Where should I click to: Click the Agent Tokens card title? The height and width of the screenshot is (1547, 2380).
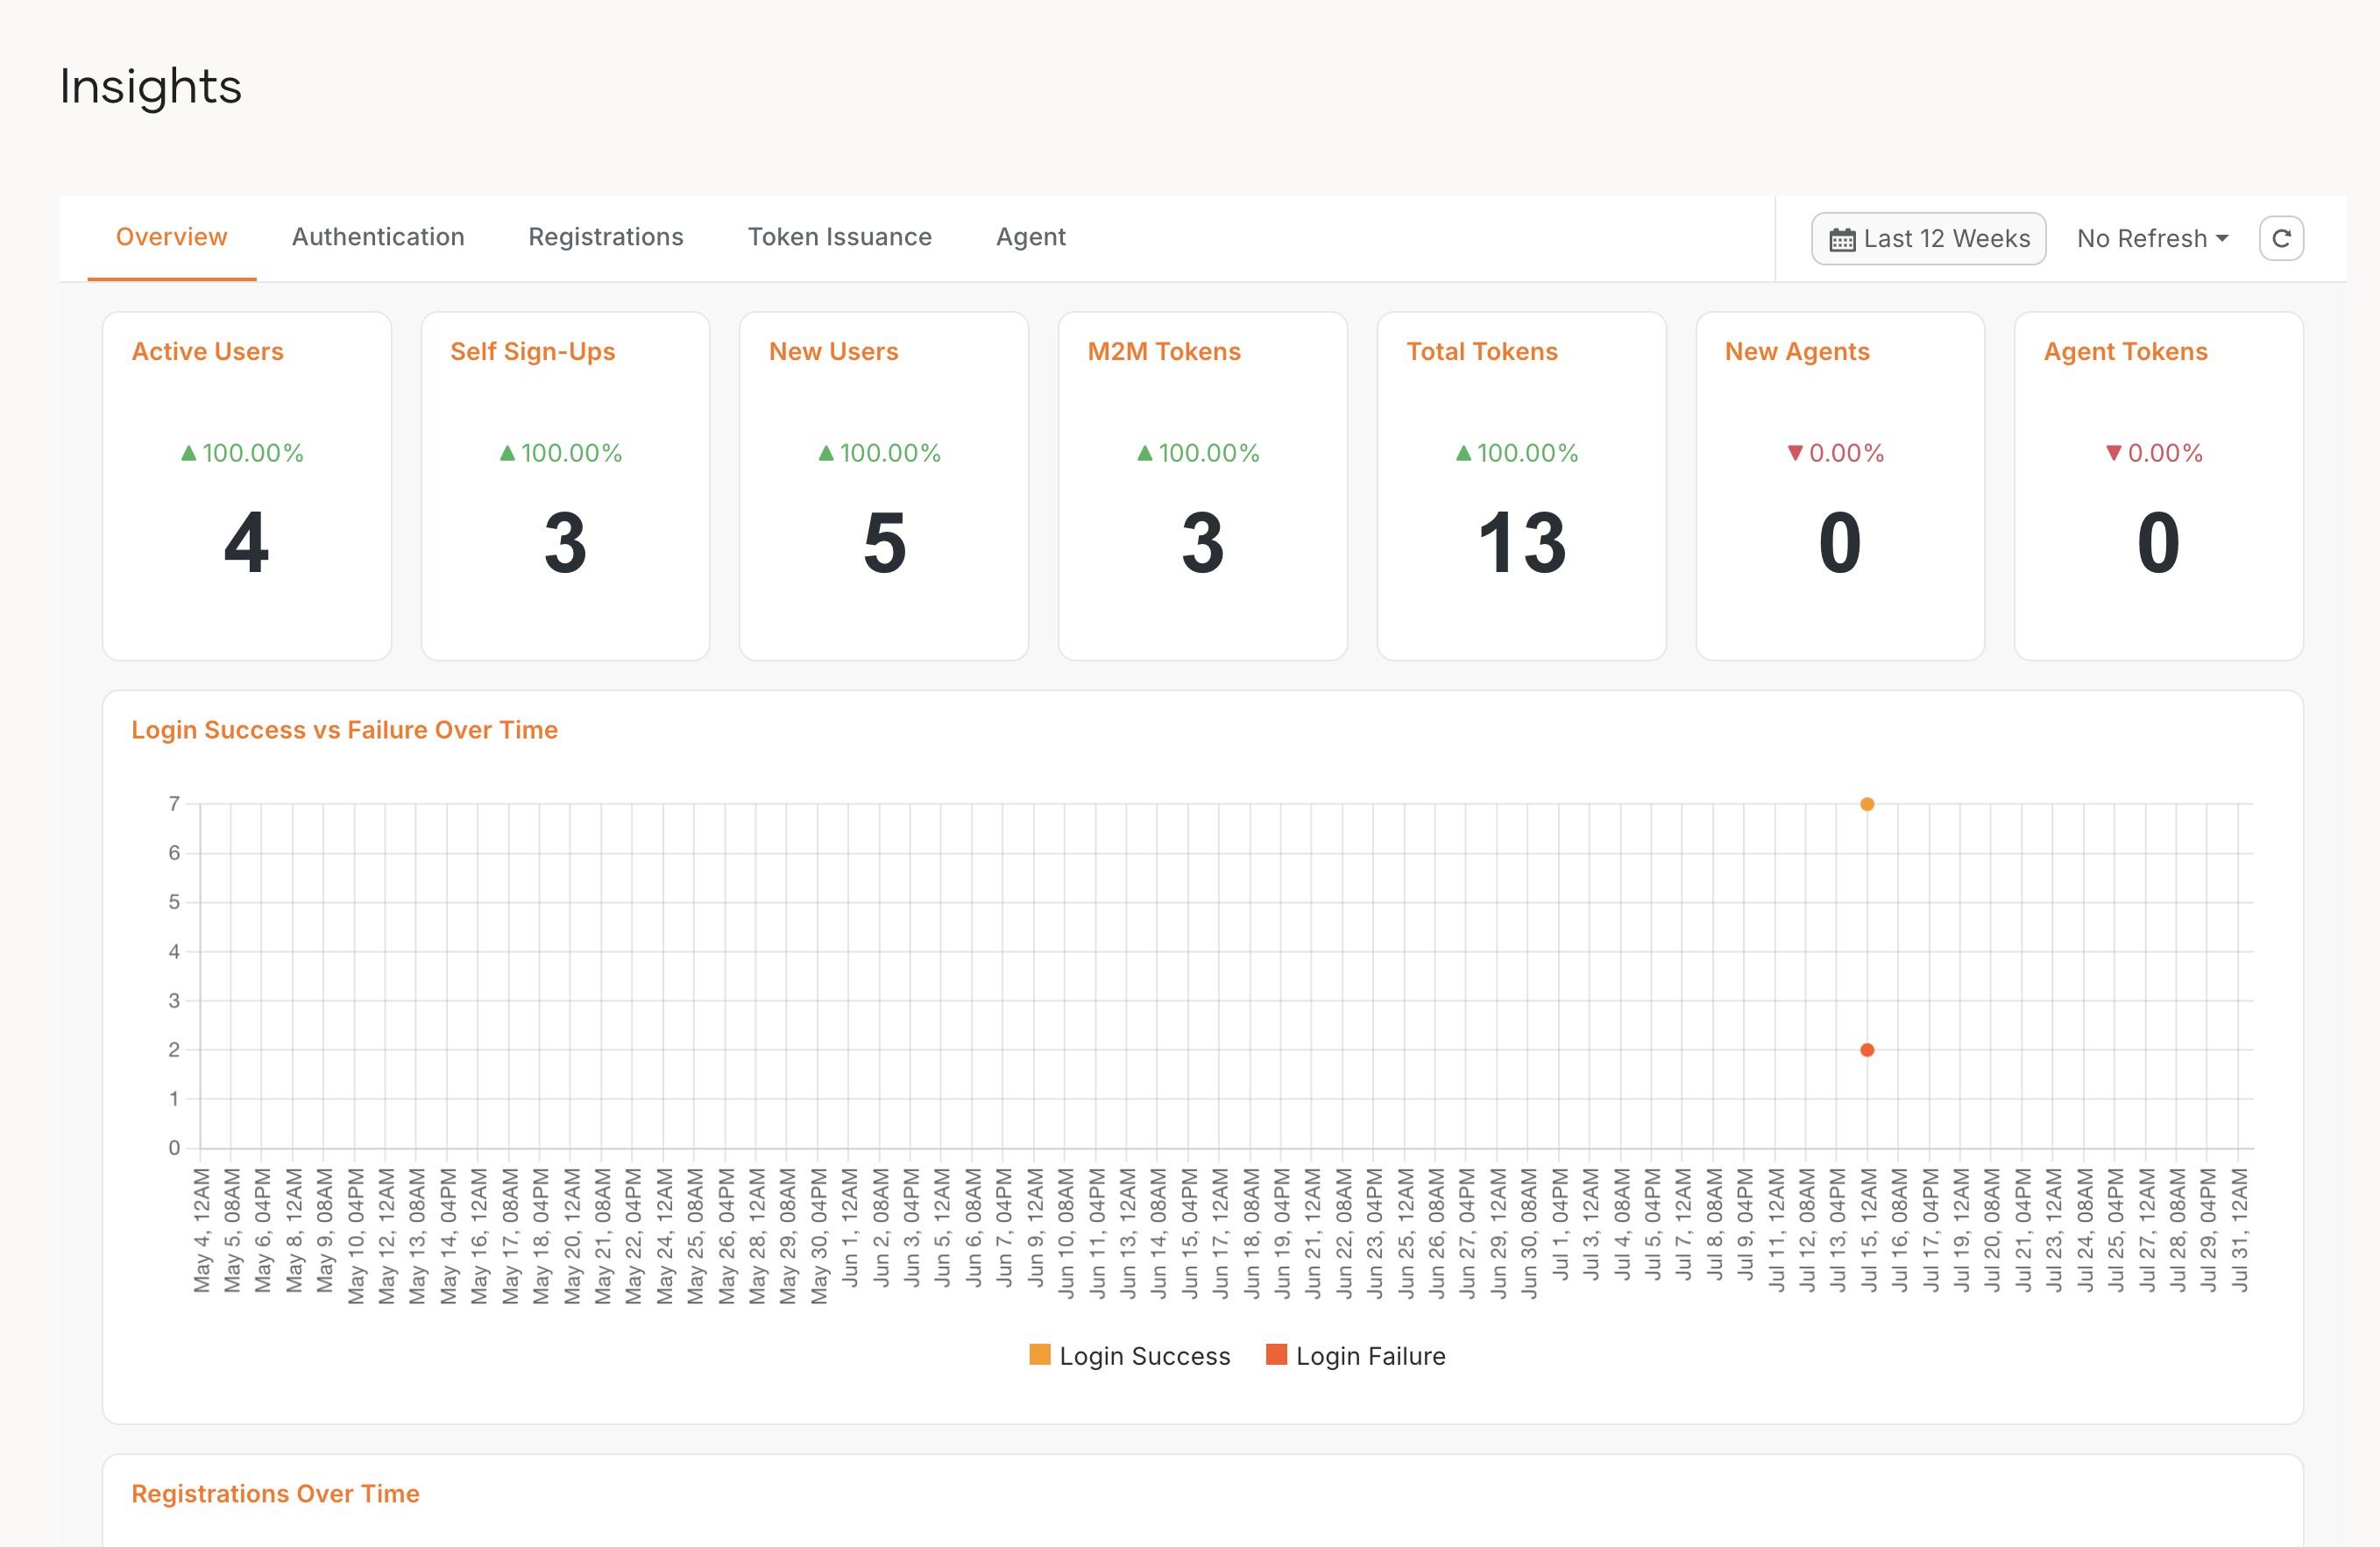pos(2126,352)
